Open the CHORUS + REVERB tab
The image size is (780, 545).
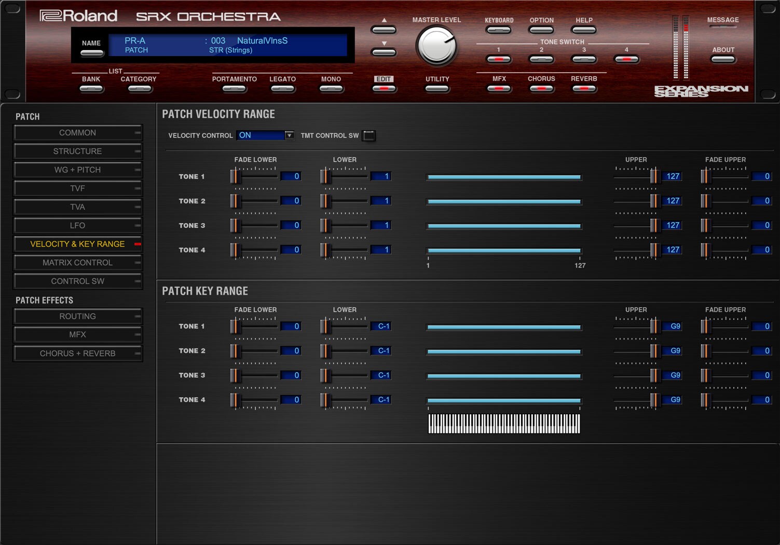(x=78, y=353)
